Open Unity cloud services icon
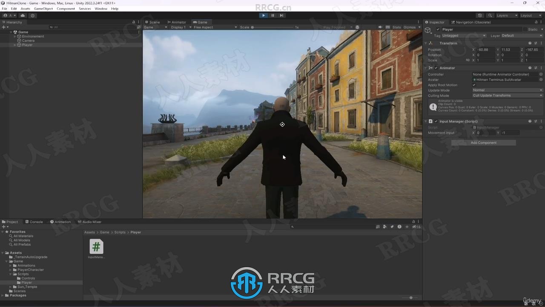Image resolution: width=545 pixels, height=307 pixels. [x=23, y=15]
